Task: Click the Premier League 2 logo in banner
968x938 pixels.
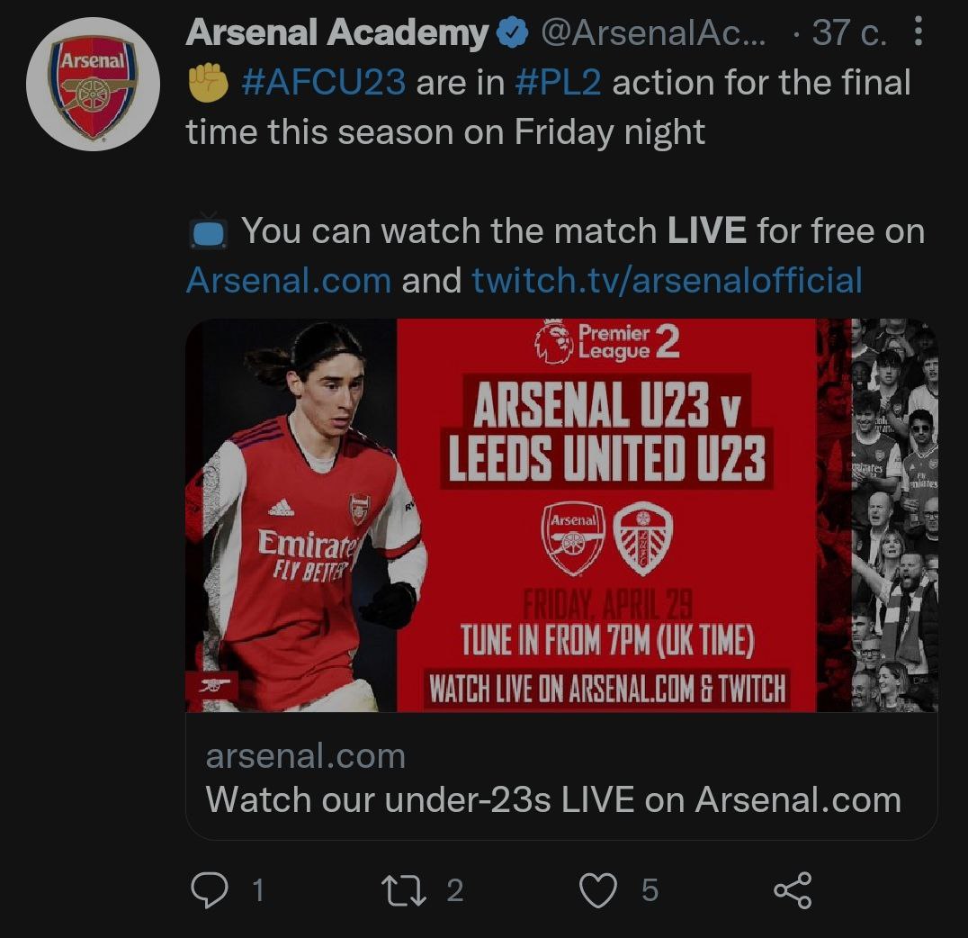Action: [606, 341]
